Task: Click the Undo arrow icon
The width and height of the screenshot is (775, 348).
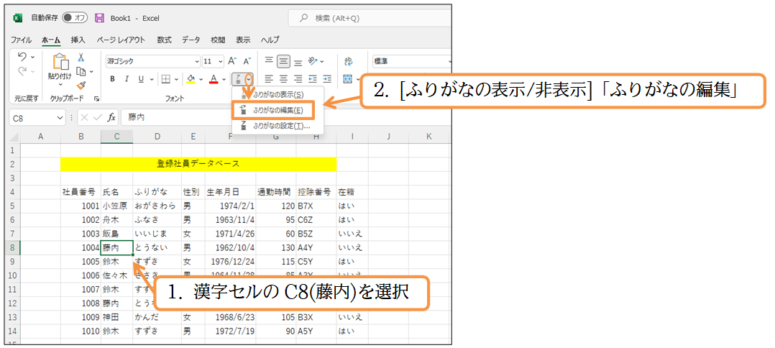Action: (22, 57)
